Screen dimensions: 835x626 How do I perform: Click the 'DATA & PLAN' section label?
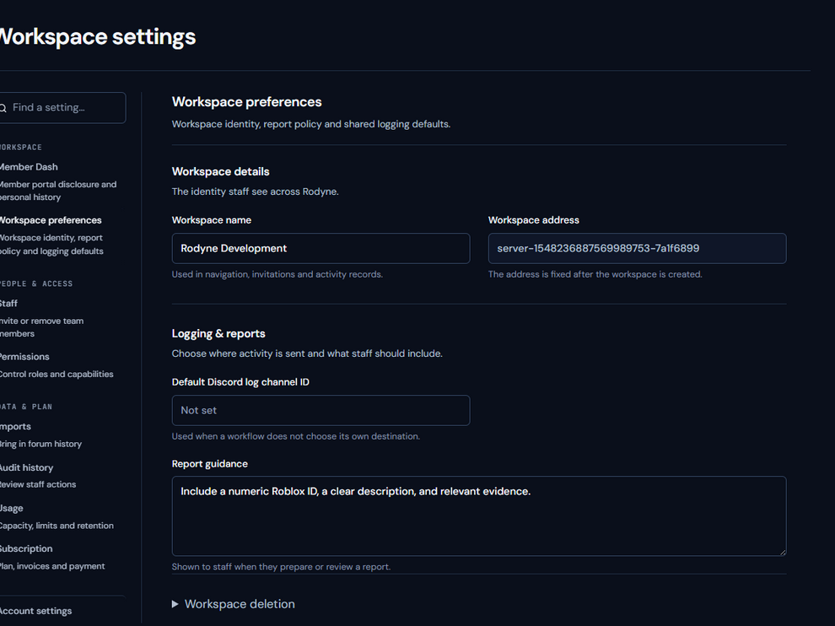[x=26, y=407]
